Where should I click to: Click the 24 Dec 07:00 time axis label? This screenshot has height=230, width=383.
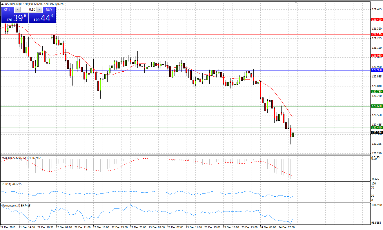click(x=286, y=227)
